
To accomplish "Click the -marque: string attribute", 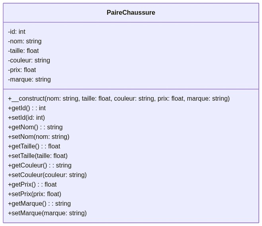I will [29, 80].
